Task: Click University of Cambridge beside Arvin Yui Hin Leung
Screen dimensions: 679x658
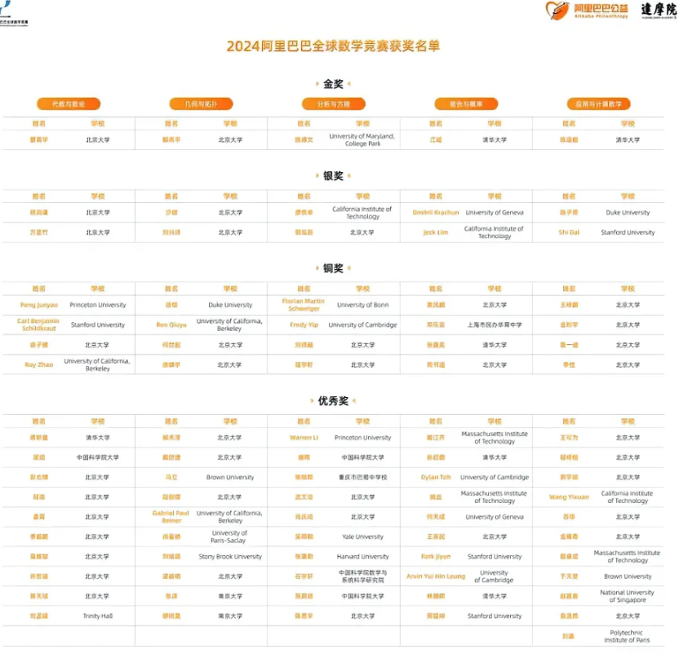Action: tap(494, 576)
